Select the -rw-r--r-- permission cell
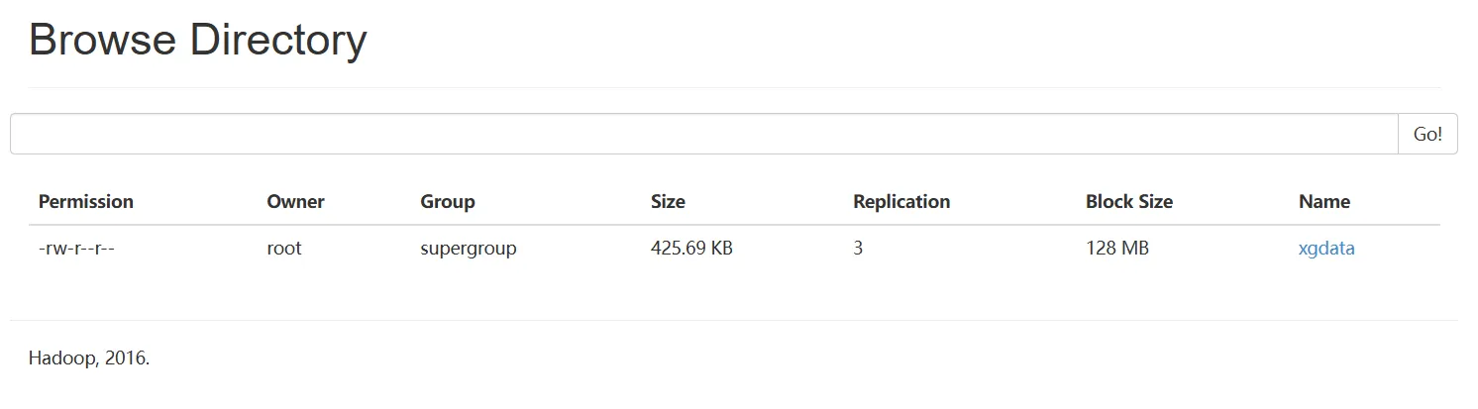 (x=77, y=249)
